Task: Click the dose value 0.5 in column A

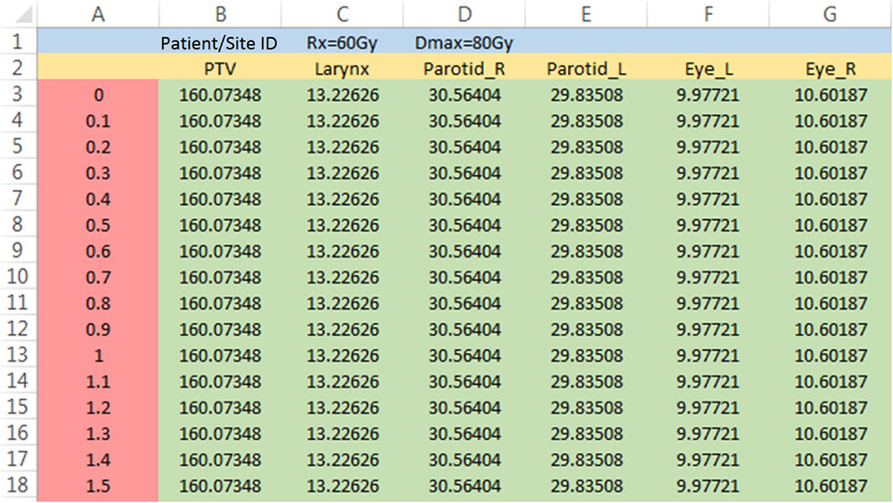Action: click(x=98, y=225)
